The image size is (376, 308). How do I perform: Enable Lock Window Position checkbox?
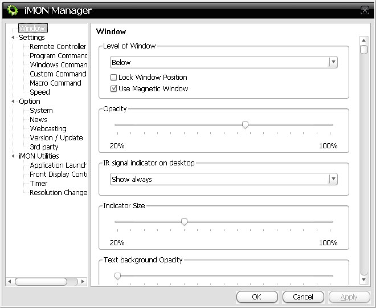(113, 78)
